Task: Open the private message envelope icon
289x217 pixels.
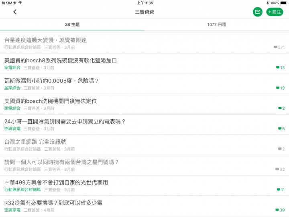Action: point(257,12)
